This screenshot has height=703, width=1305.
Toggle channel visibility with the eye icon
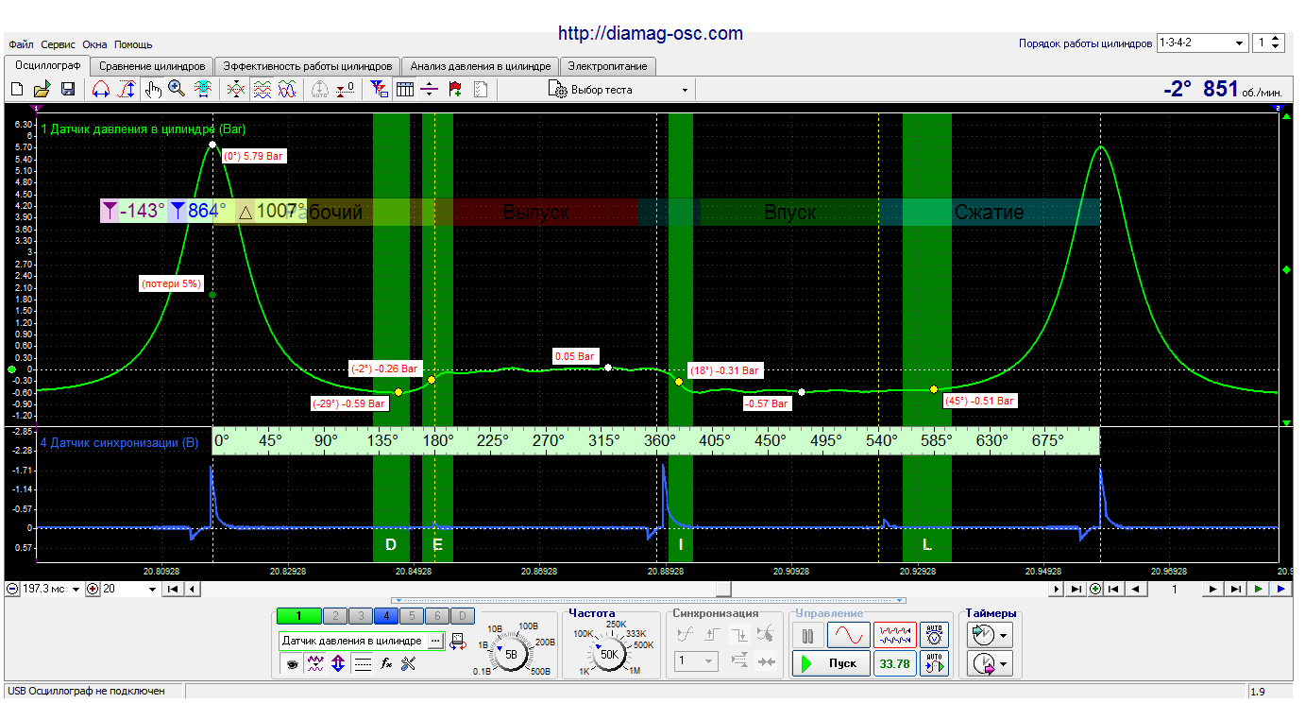[294, 664]
